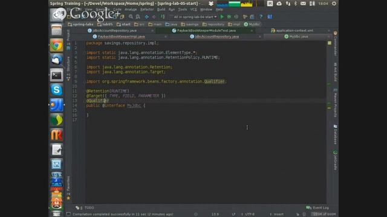Open the Analyze menu

[x=131, y=10]
